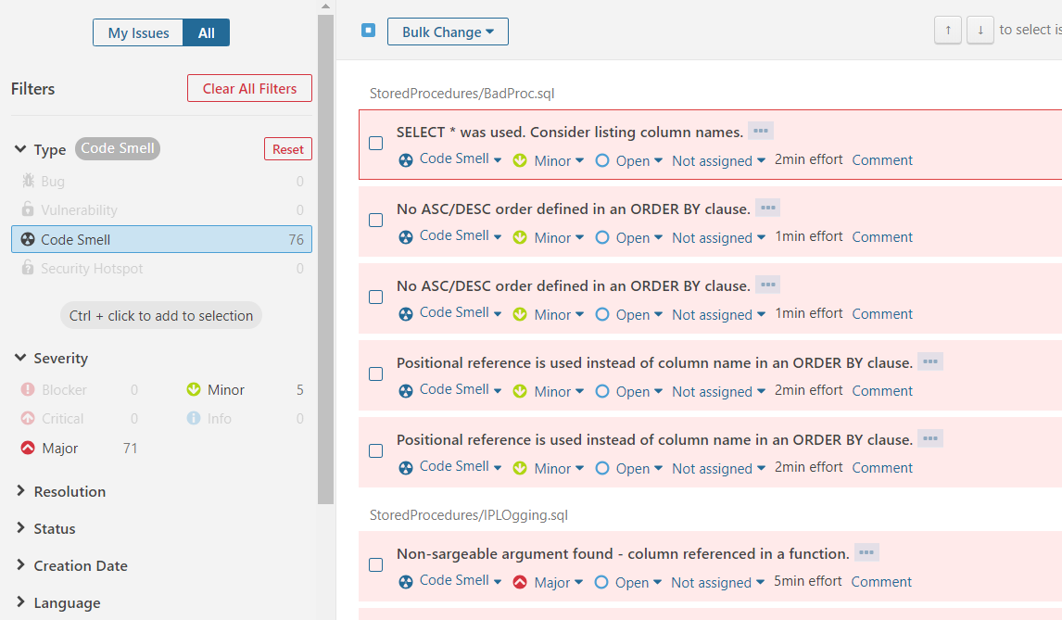Check the box on the second ORDER BY issue
Image resolution: width=1062 pixels, height=620 pixels.
point(375,297)
